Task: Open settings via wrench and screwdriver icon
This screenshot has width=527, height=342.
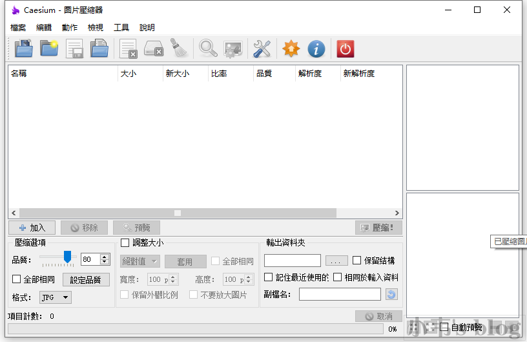Action: 262,48
